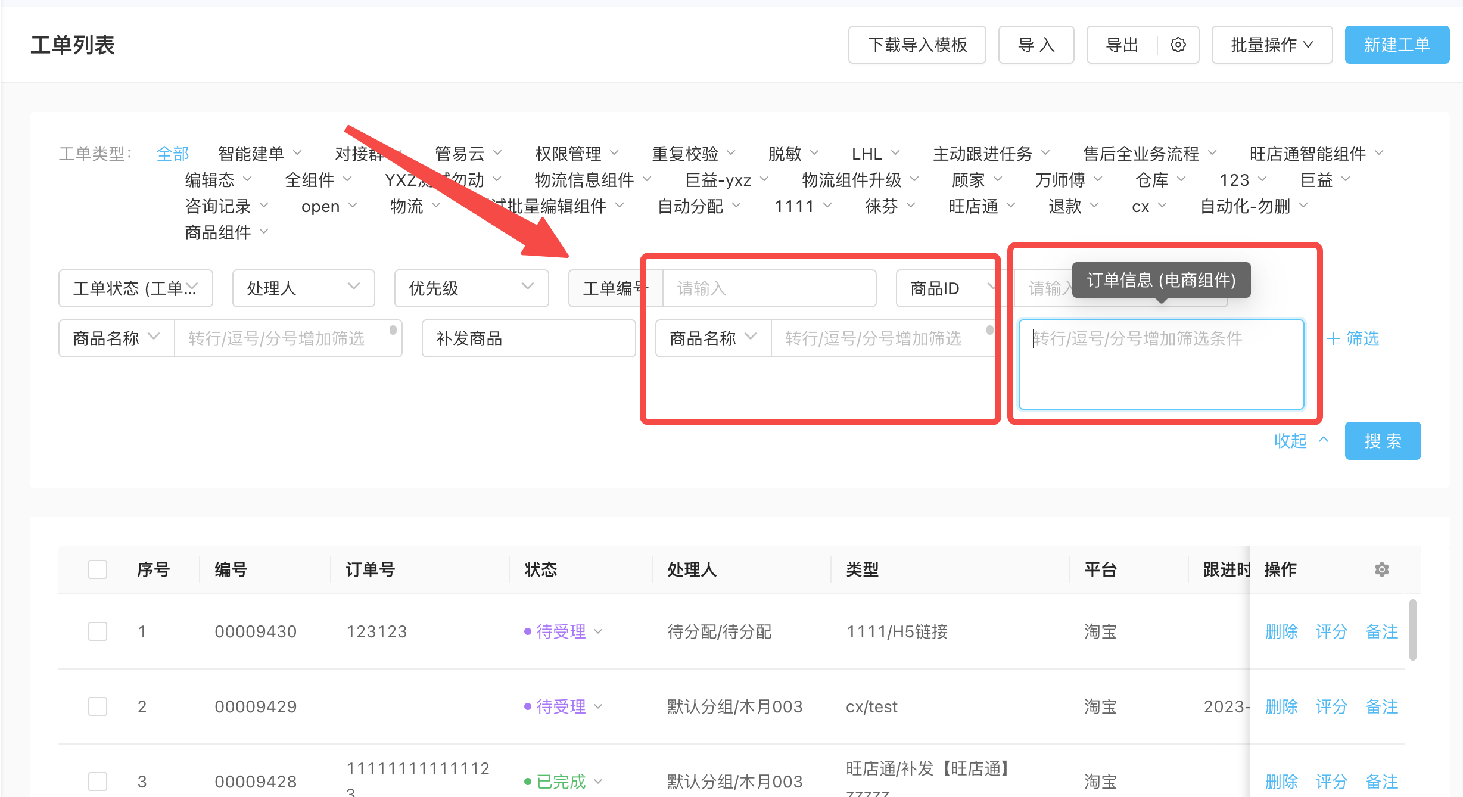Screen dimensions: 1463x797
Task: Open export settings gear icon
Action: click(x=1178, y=45)
